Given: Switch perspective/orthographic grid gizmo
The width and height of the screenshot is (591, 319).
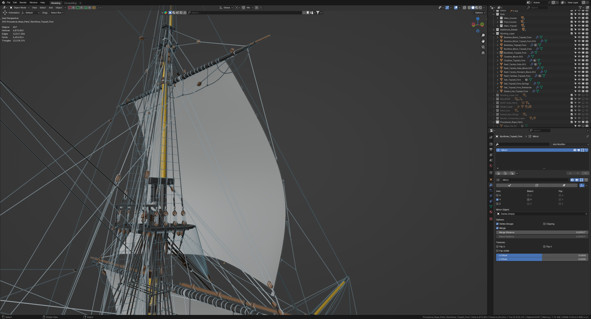Looking at the screenshot, I should click(483, 53).
